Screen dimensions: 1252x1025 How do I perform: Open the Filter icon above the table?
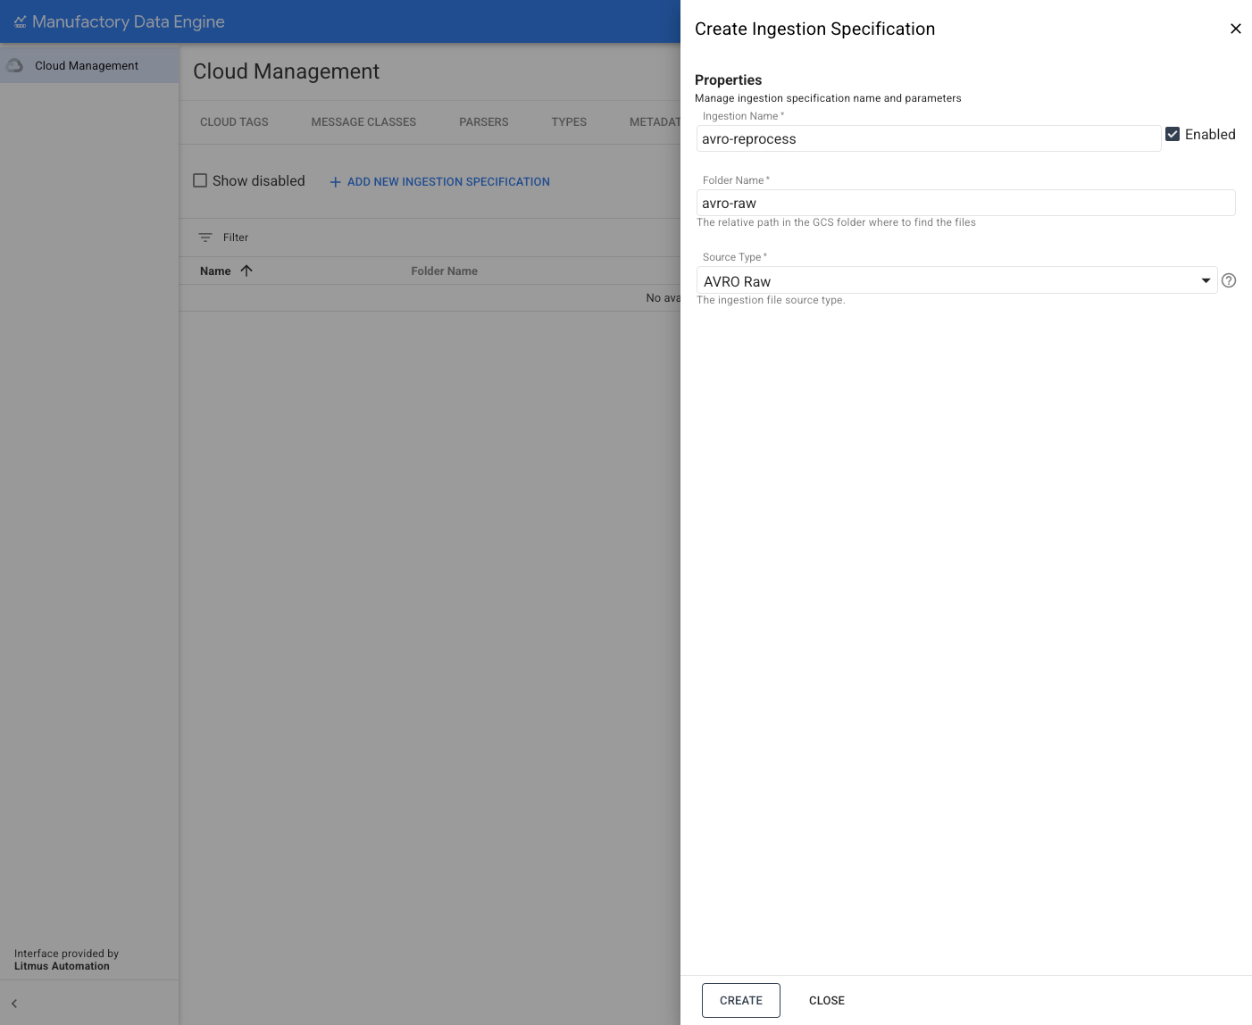pyautogui.click(x=206, y=237)
